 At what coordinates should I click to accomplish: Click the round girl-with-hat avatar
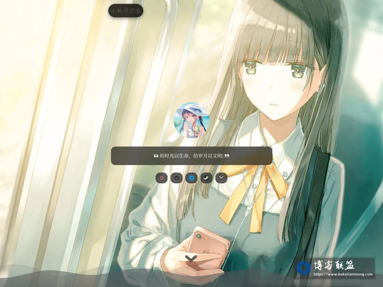coord(191,121)
